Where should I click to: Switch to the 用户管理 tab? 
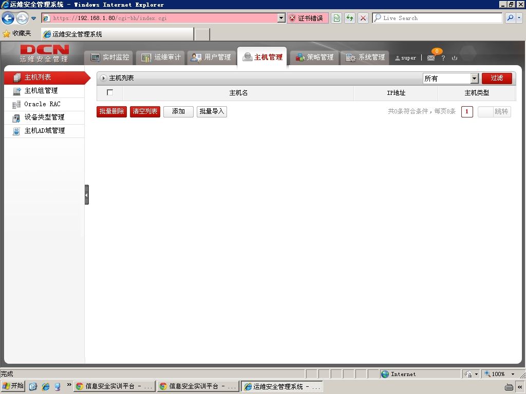click(x=211, y=57)
